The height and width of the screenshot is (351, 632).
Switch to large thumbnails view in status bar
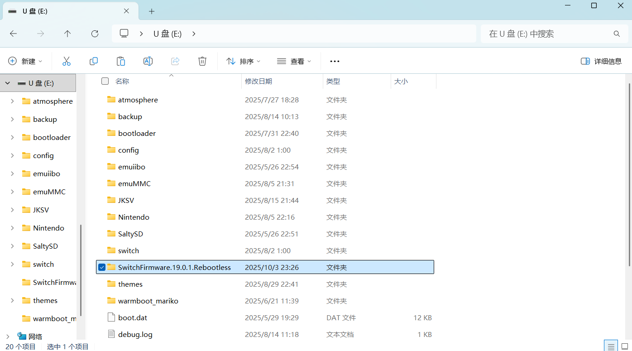[x=625, y=346]
